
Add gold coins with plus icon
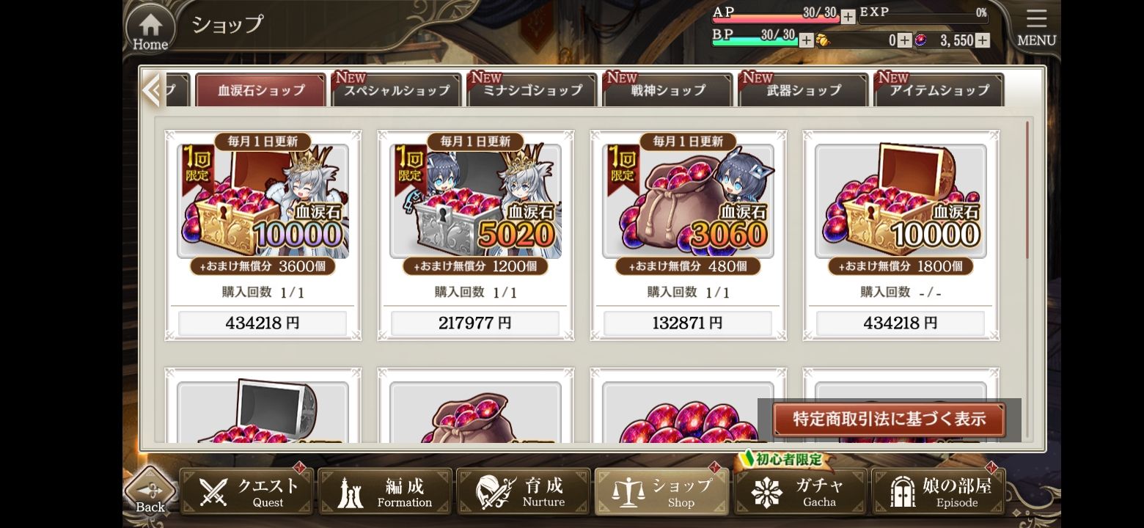(x=905, y=40)
